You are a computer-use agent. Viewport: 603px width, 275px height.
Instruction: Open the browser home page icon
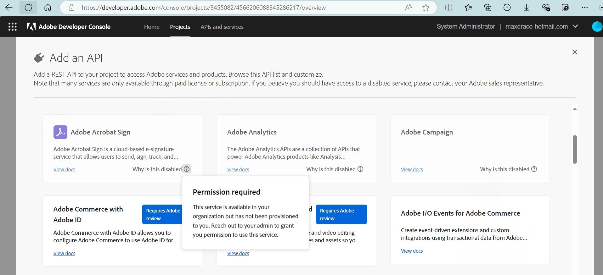click(48, 8)
